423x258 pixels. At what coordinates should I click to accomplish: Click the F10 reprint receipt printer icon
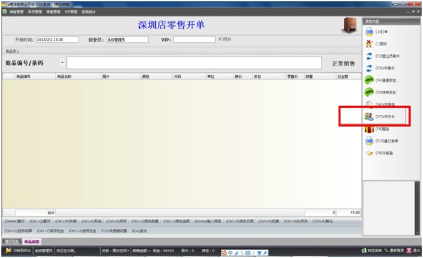369,141
